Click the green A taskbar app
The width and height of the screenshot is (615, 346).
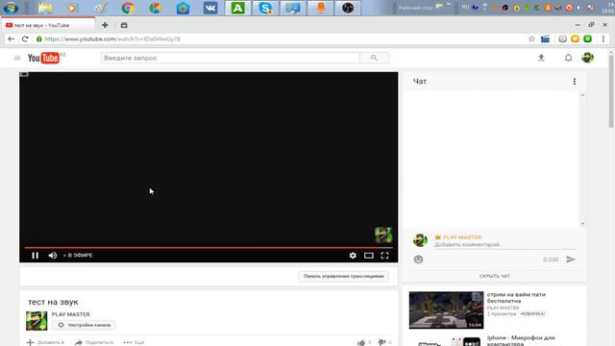(237, 8)
